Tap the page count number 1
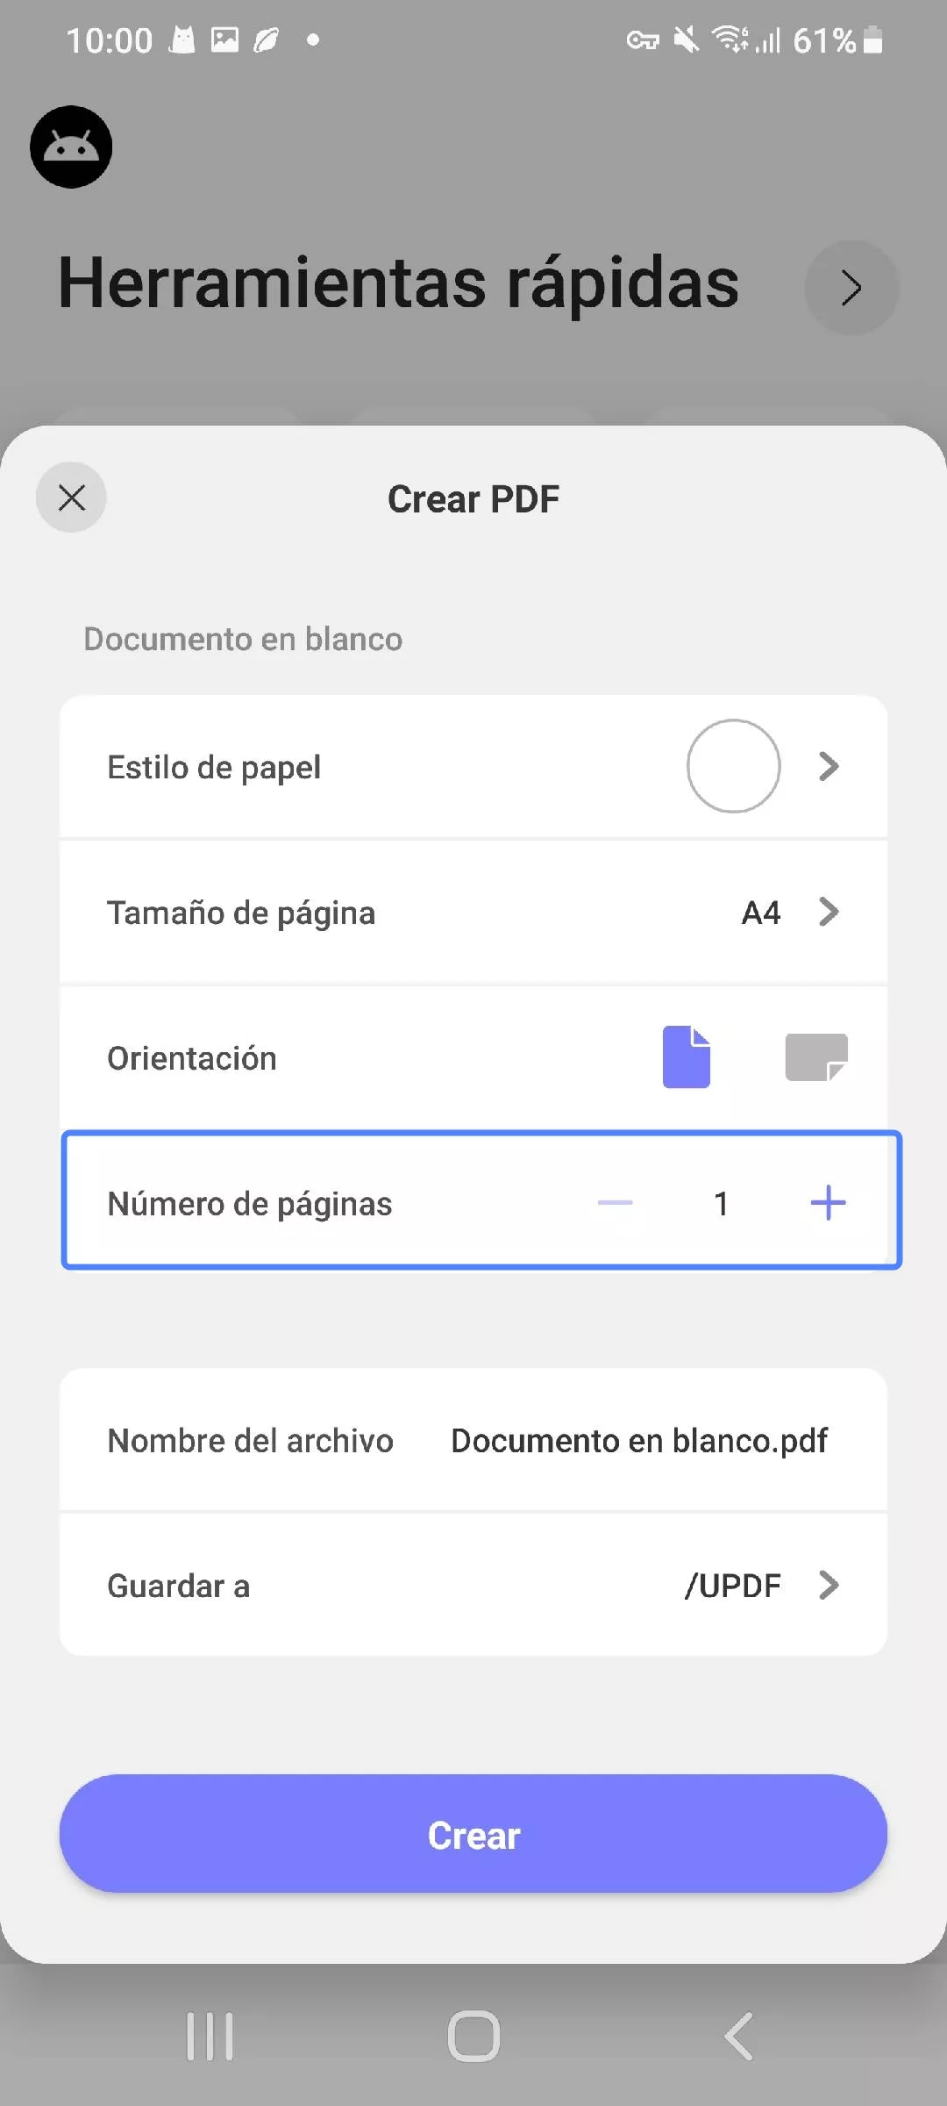The image size is (947, 2106). click(x=721, y=1204)
